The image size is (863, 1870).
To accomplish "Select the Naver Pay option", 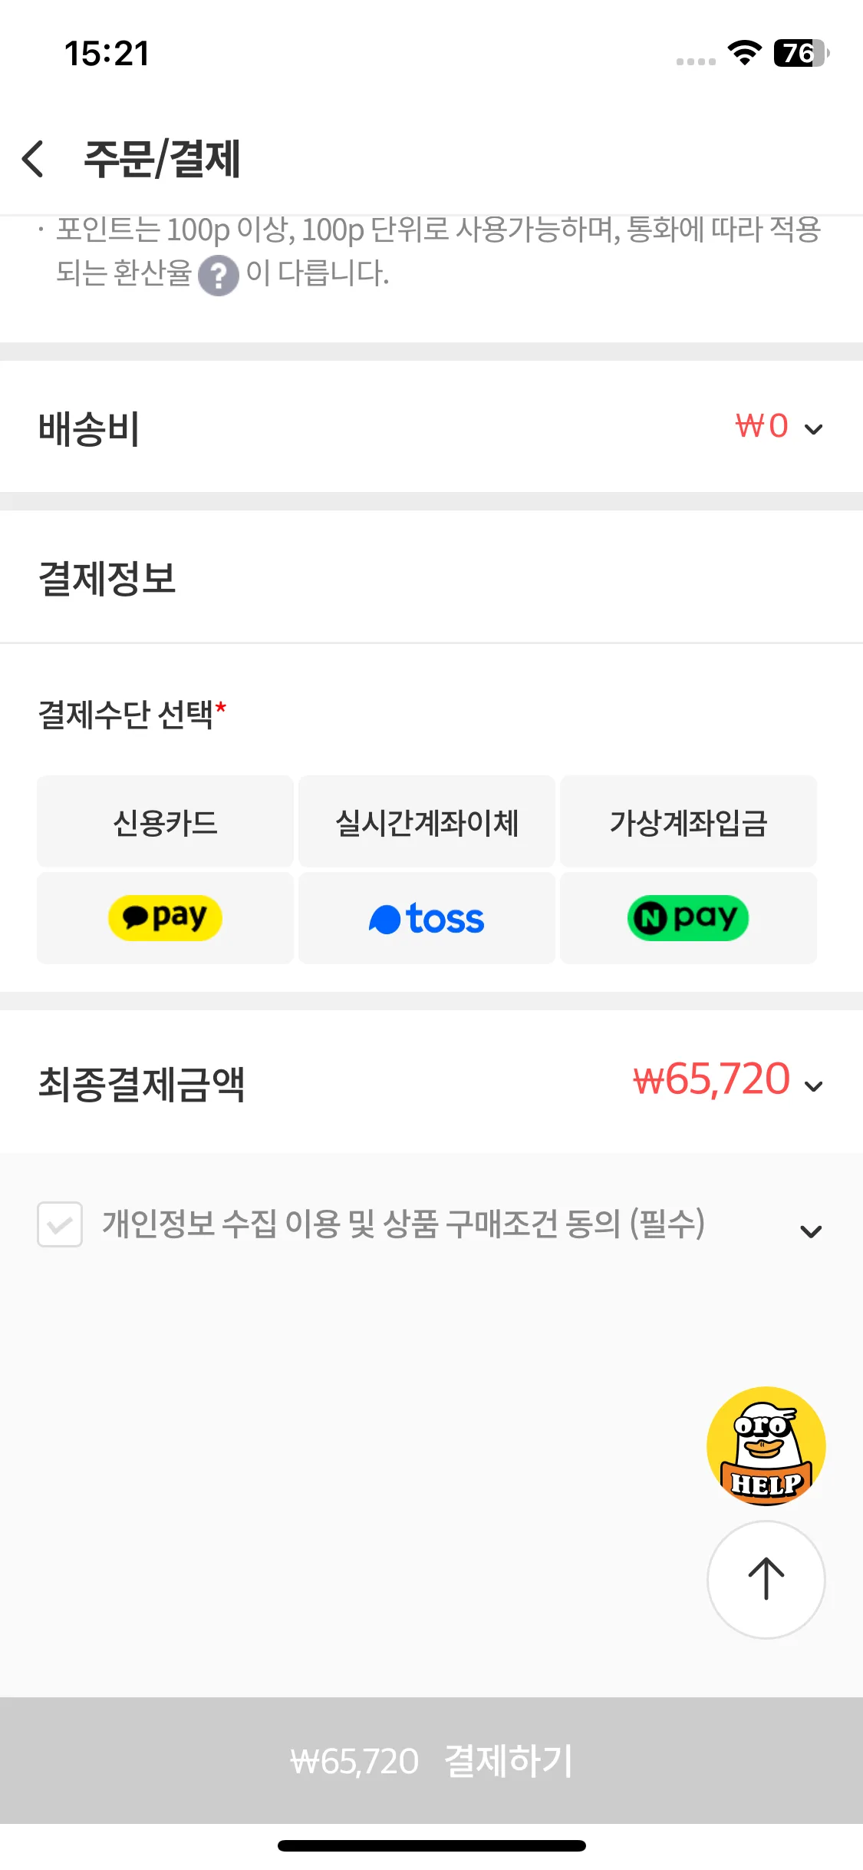I will coord(688,918).
